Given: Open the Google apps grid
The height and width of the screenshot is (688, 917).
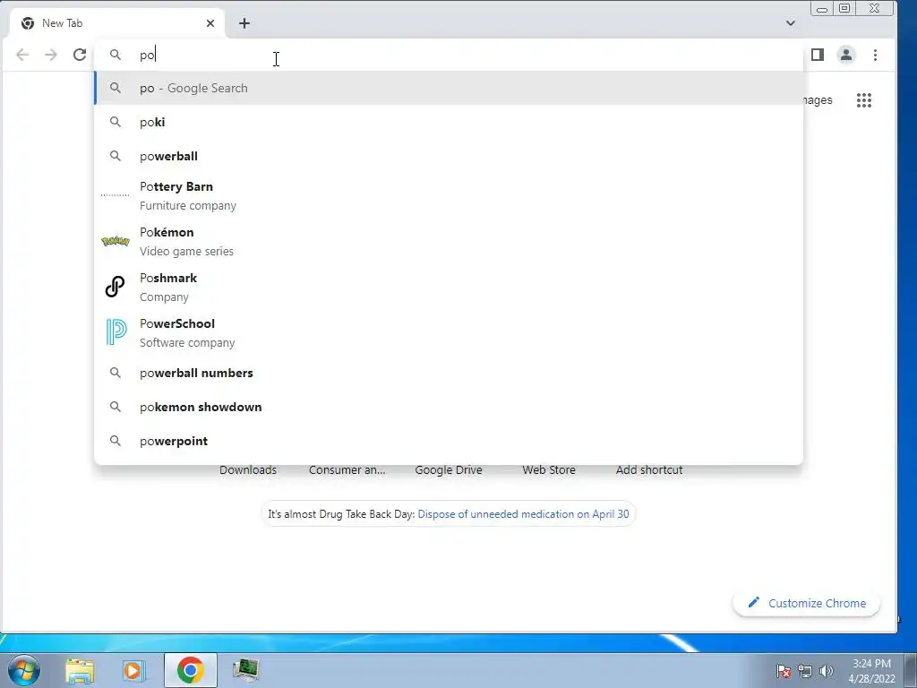Looking at the screenshot, I should click(x=864, y=100).
